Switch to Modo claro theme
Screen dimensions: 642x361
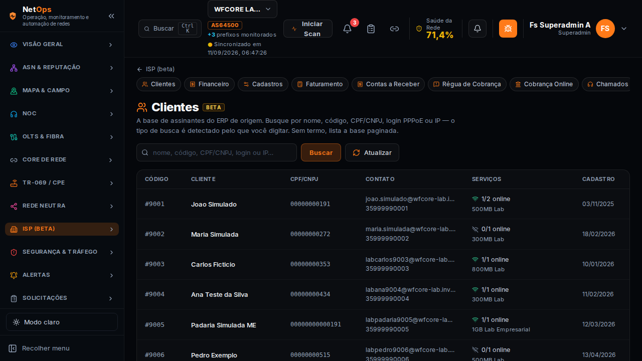point(62,322)
